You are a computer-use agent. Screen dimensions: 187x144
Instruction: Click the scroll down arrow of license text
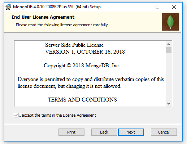coord(169,103)
